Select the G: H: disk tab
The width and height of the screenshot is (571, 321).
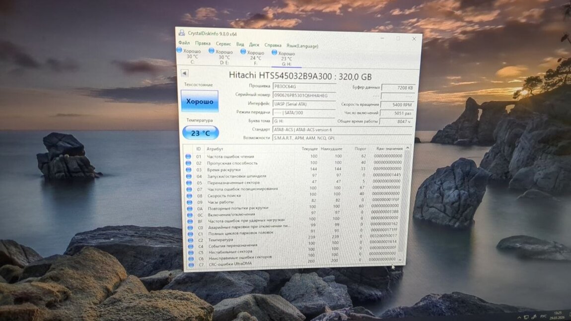[x=275, y=52]
